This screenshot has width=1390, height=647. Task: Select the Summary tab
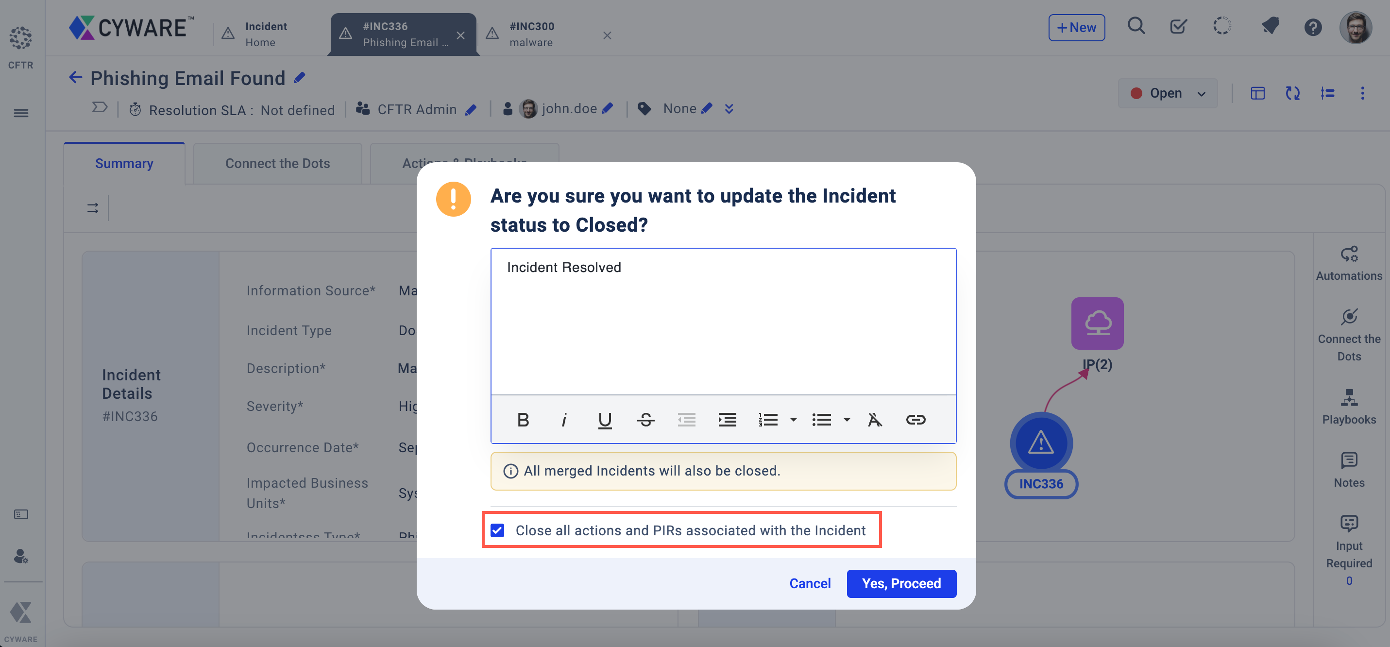click(x=124, y=162)
